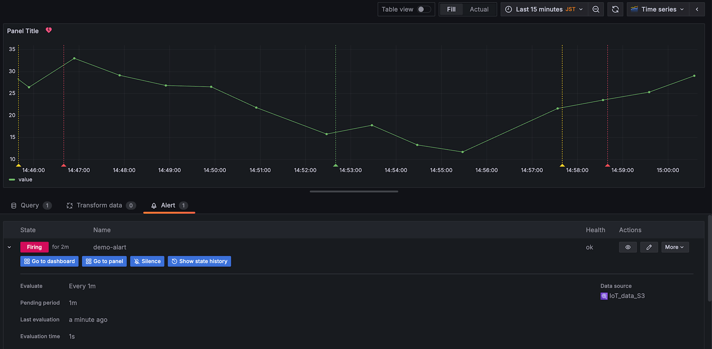Image resolution: width=712 pixels, height=349 pixels.
Task: Click Go to panel button
Action: tap(104, 261)
